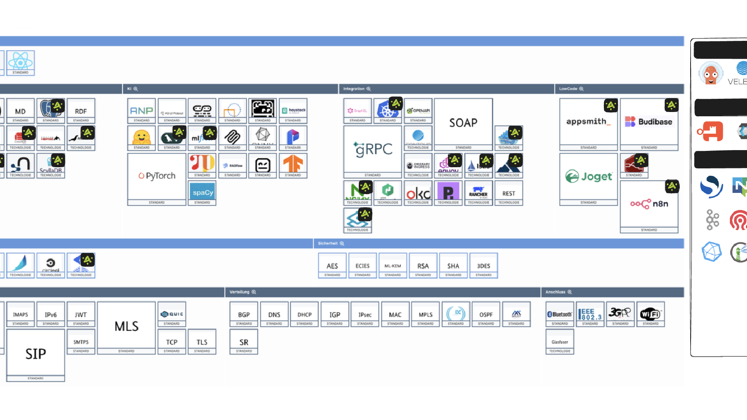Zoom into the KI section via magnifier
747x420 pixels.
pos(136,89)
